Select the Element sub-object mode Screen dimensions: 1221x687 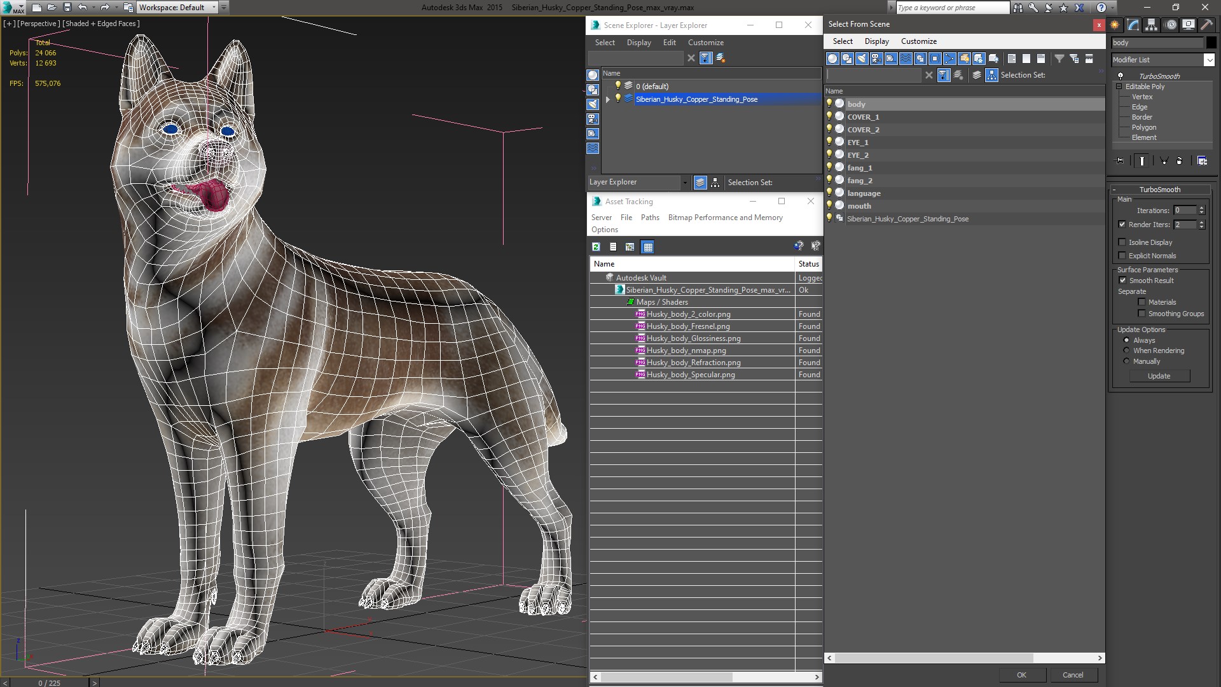[1143, 137]
